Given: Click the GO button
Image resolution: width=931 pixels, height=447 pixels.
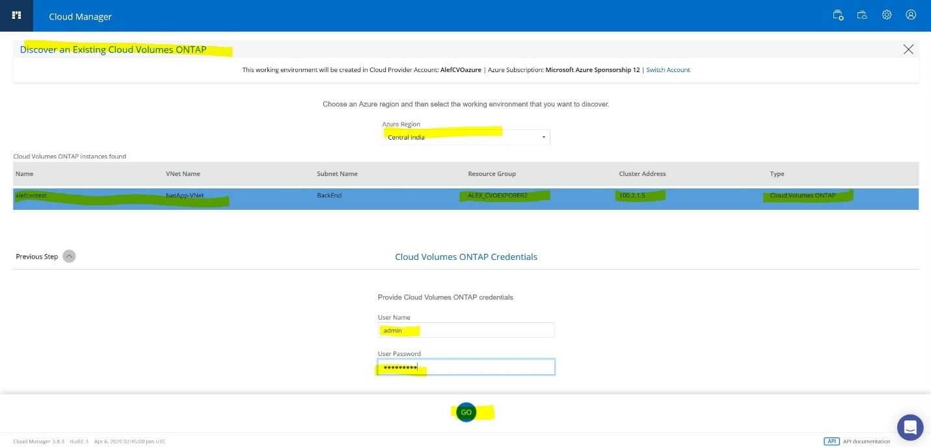Looking at the screenshot, I should pyautogui.click(x=466, y=413).
